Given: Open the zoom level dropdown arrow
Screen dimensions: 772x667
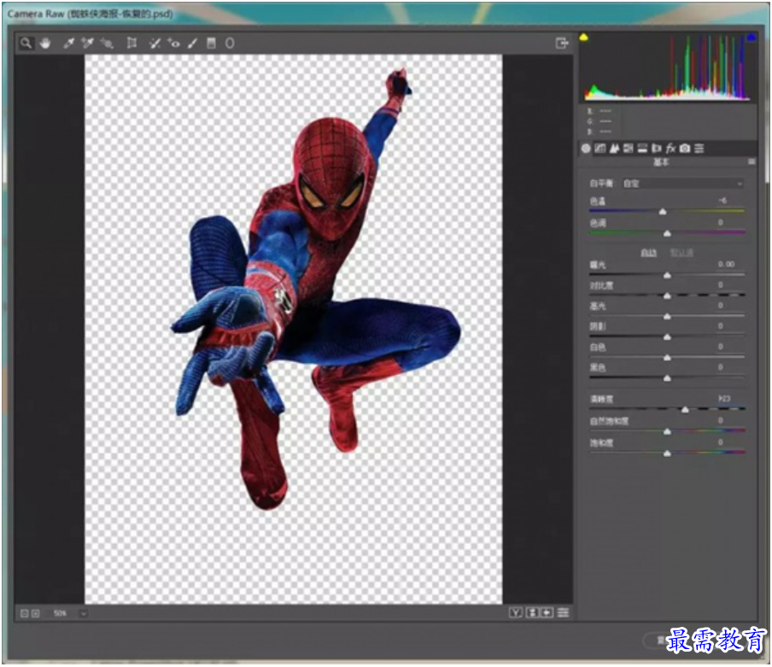Looking at the screenshot, I should 84,613.
